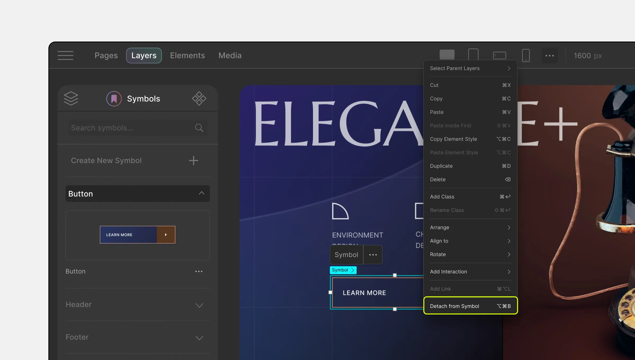635x360 pixels.
Task: Click the Symbol label on canvas toolbar
Action: click(x=346, y=255)
